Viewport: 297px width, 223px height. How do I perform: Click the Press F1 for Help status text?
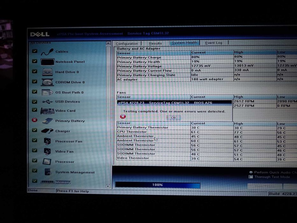(73, 191)
